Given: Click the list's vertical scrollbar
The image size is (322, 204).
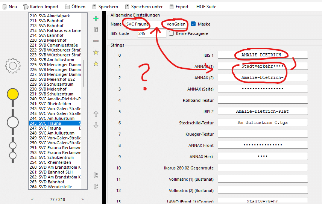Looking at the screenshot, I should (84, 73).
